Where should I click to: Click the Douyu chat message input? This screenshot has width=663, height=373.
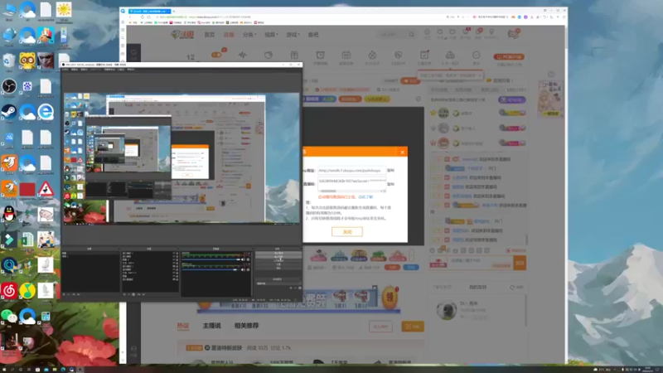481,263
